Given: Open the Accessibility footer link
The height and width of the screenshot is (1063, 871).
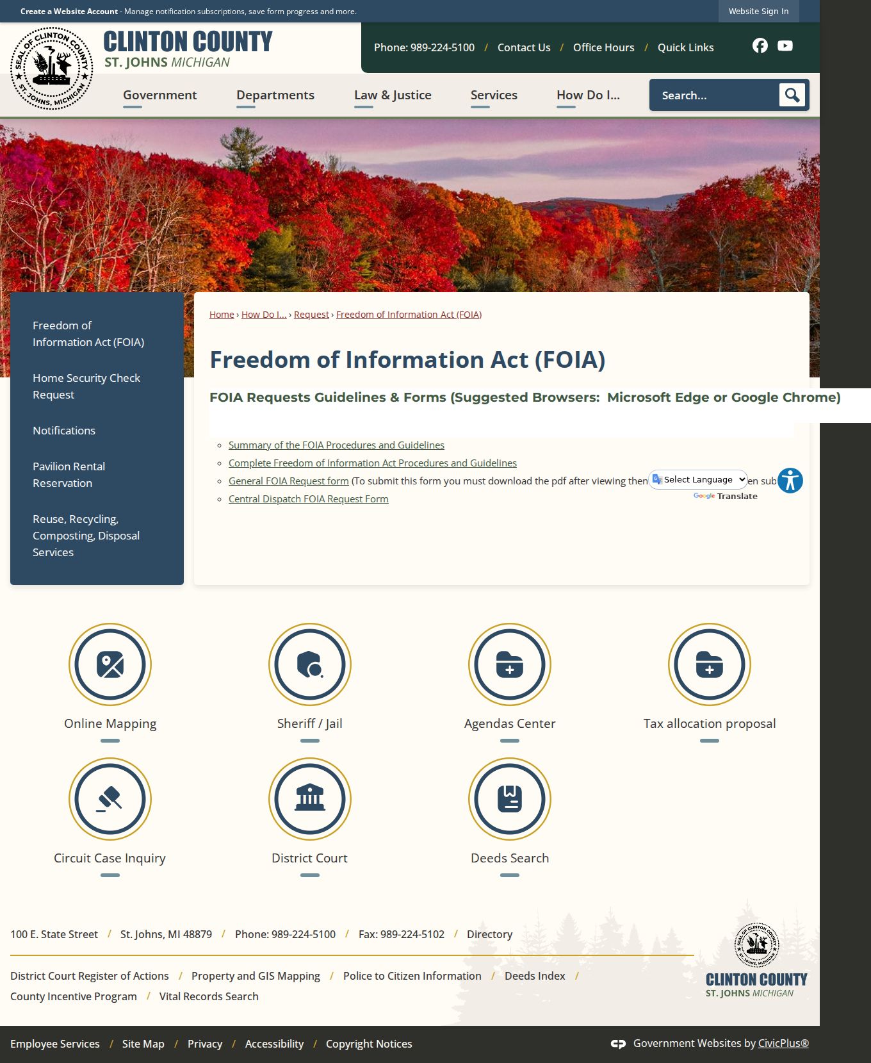Looking at the screenshot, I should pyautogui.click(x=274, y=1044).
